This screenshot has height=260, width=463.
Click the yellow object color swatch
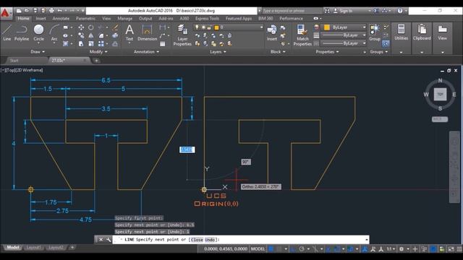click(x=326, y=27)
